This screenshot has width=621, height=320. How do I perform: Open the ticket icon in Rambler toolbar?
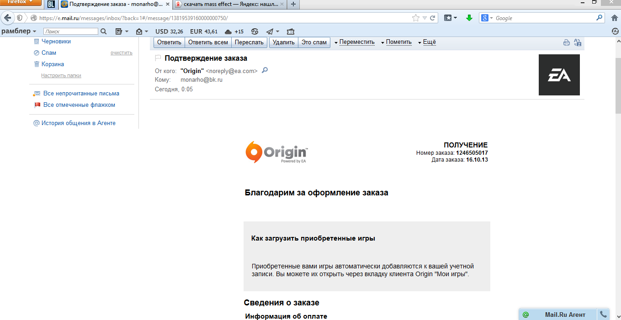[291, 31]
